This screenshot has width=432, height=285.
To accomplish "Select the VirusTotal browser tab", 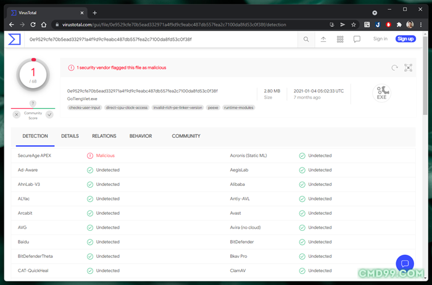I will pyautogui.click(x=47, y=13).
